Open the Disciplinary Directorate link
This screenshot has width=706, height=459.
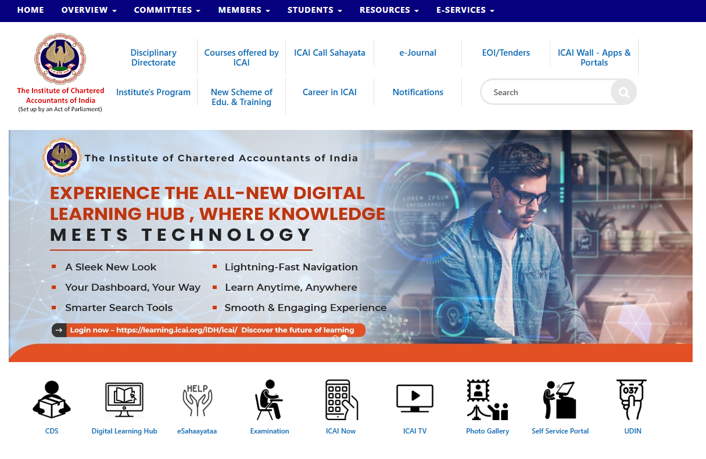click(x=153, y=57)
